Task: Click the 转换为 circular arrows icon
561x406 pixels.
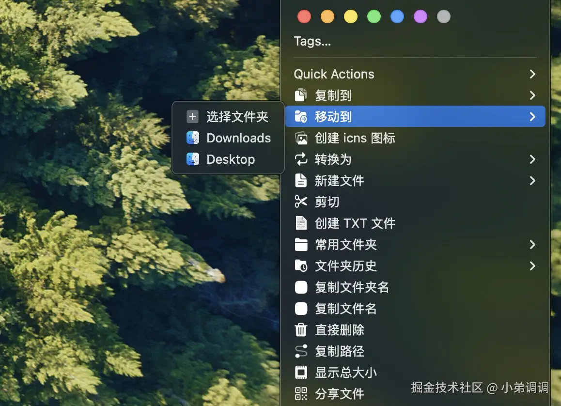Action: pyautogui.click(x=301, y=159)
